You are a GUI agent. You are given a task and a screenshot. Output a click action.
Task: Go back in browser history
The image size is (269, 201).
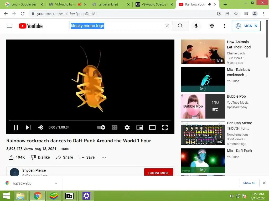pyautogui.click(x=6, y=14)
